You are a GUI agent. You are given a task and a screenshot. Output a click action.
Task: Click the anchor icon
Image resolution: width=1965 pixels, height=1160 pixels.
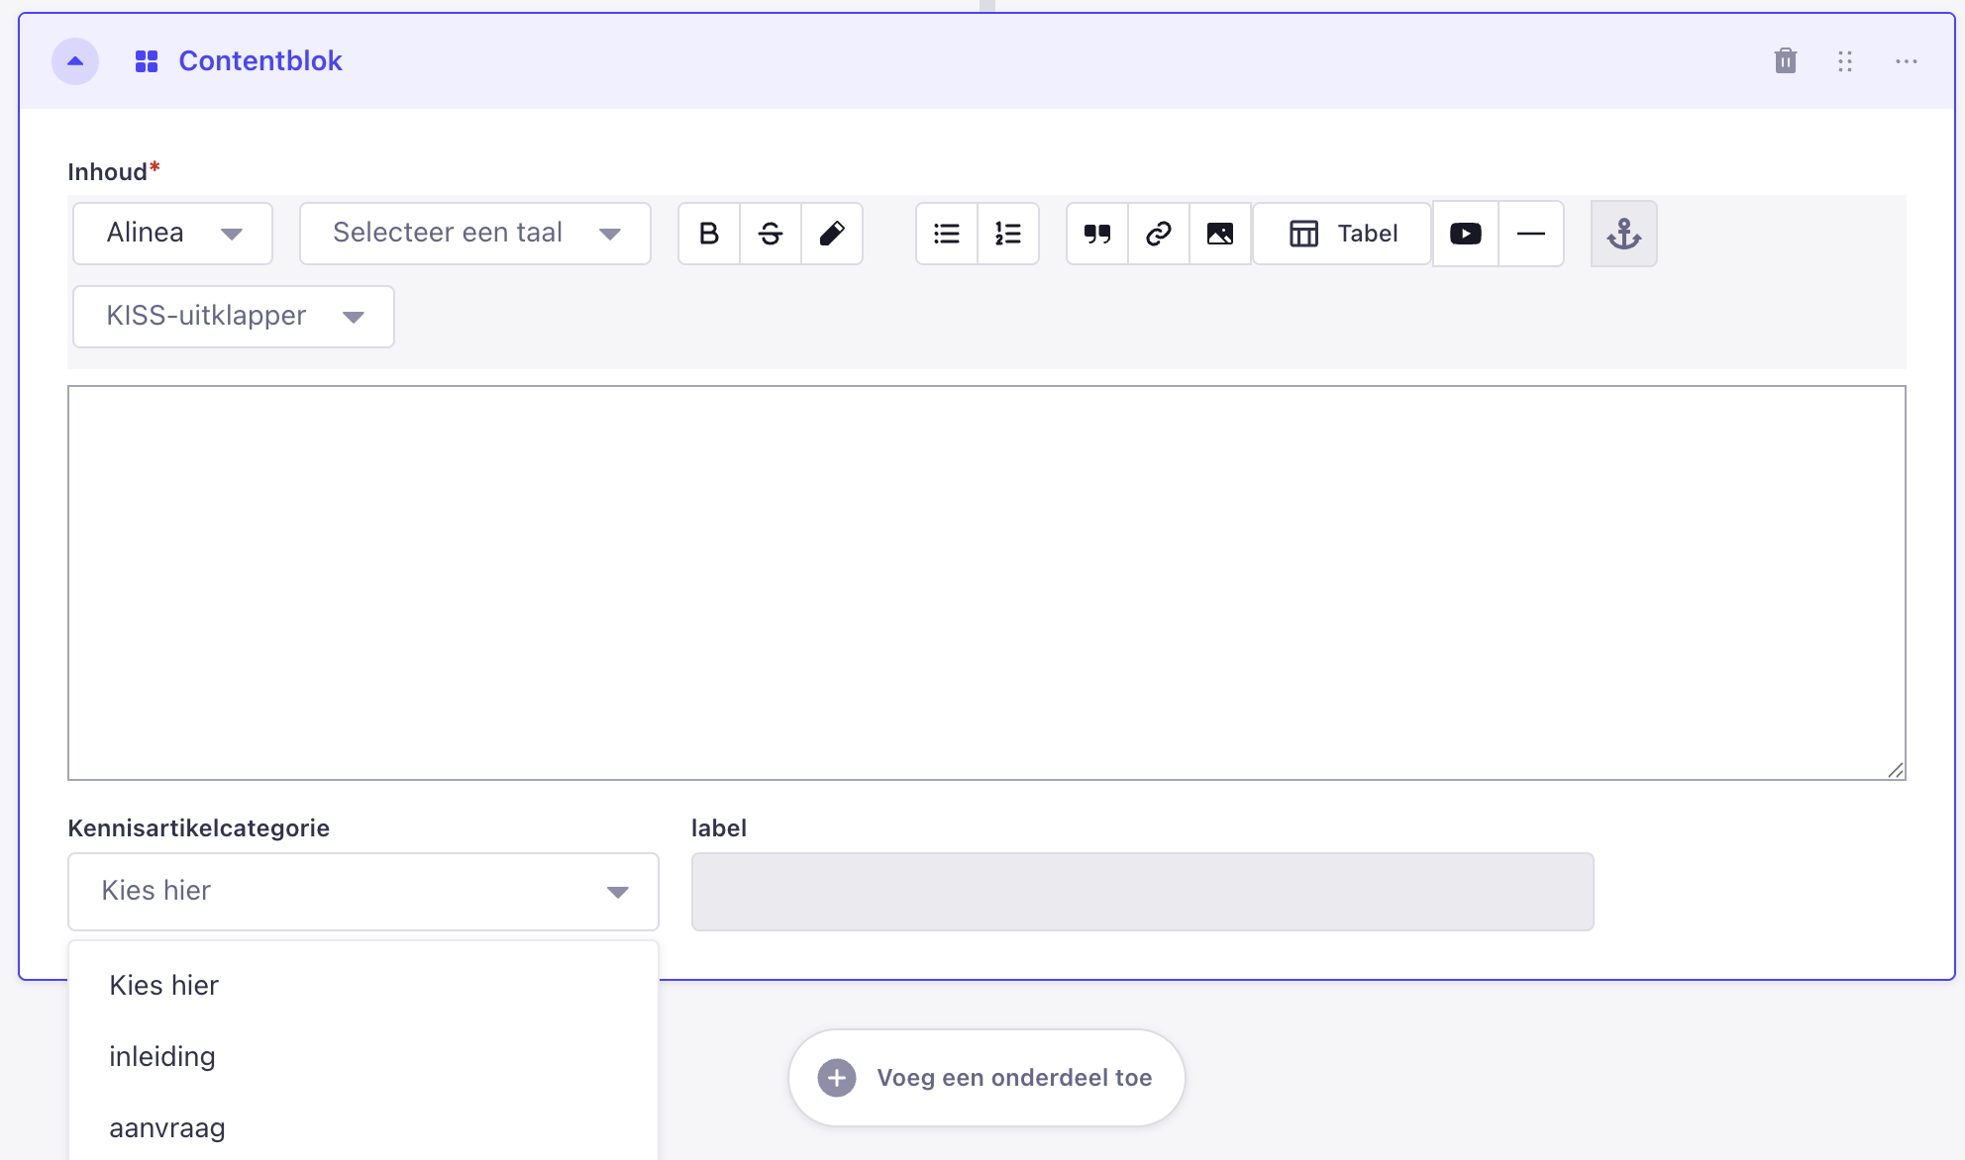pos(1624,234)
